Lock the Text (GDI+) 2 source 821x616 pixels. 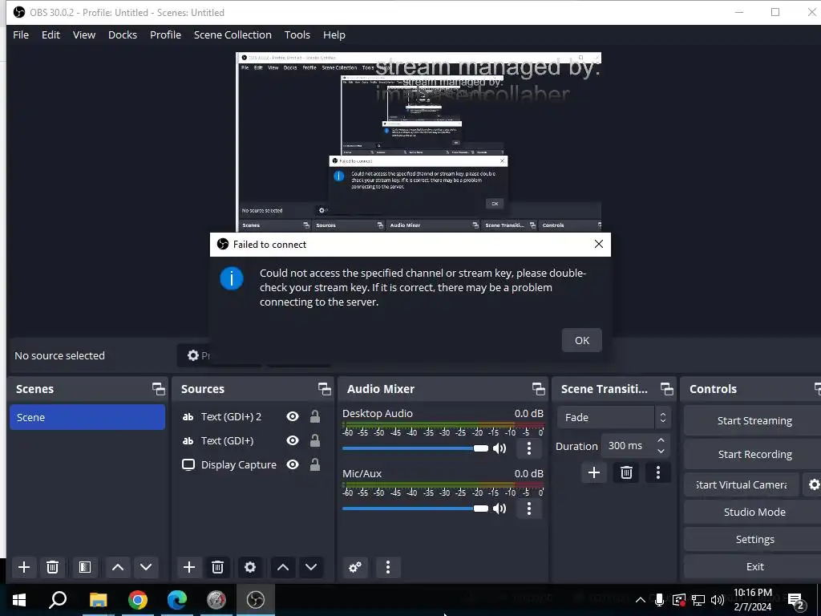pos(314,416)
